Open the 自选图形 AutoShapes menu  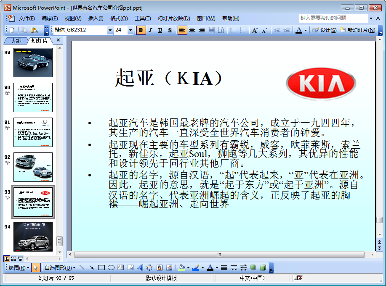[60, 268]
